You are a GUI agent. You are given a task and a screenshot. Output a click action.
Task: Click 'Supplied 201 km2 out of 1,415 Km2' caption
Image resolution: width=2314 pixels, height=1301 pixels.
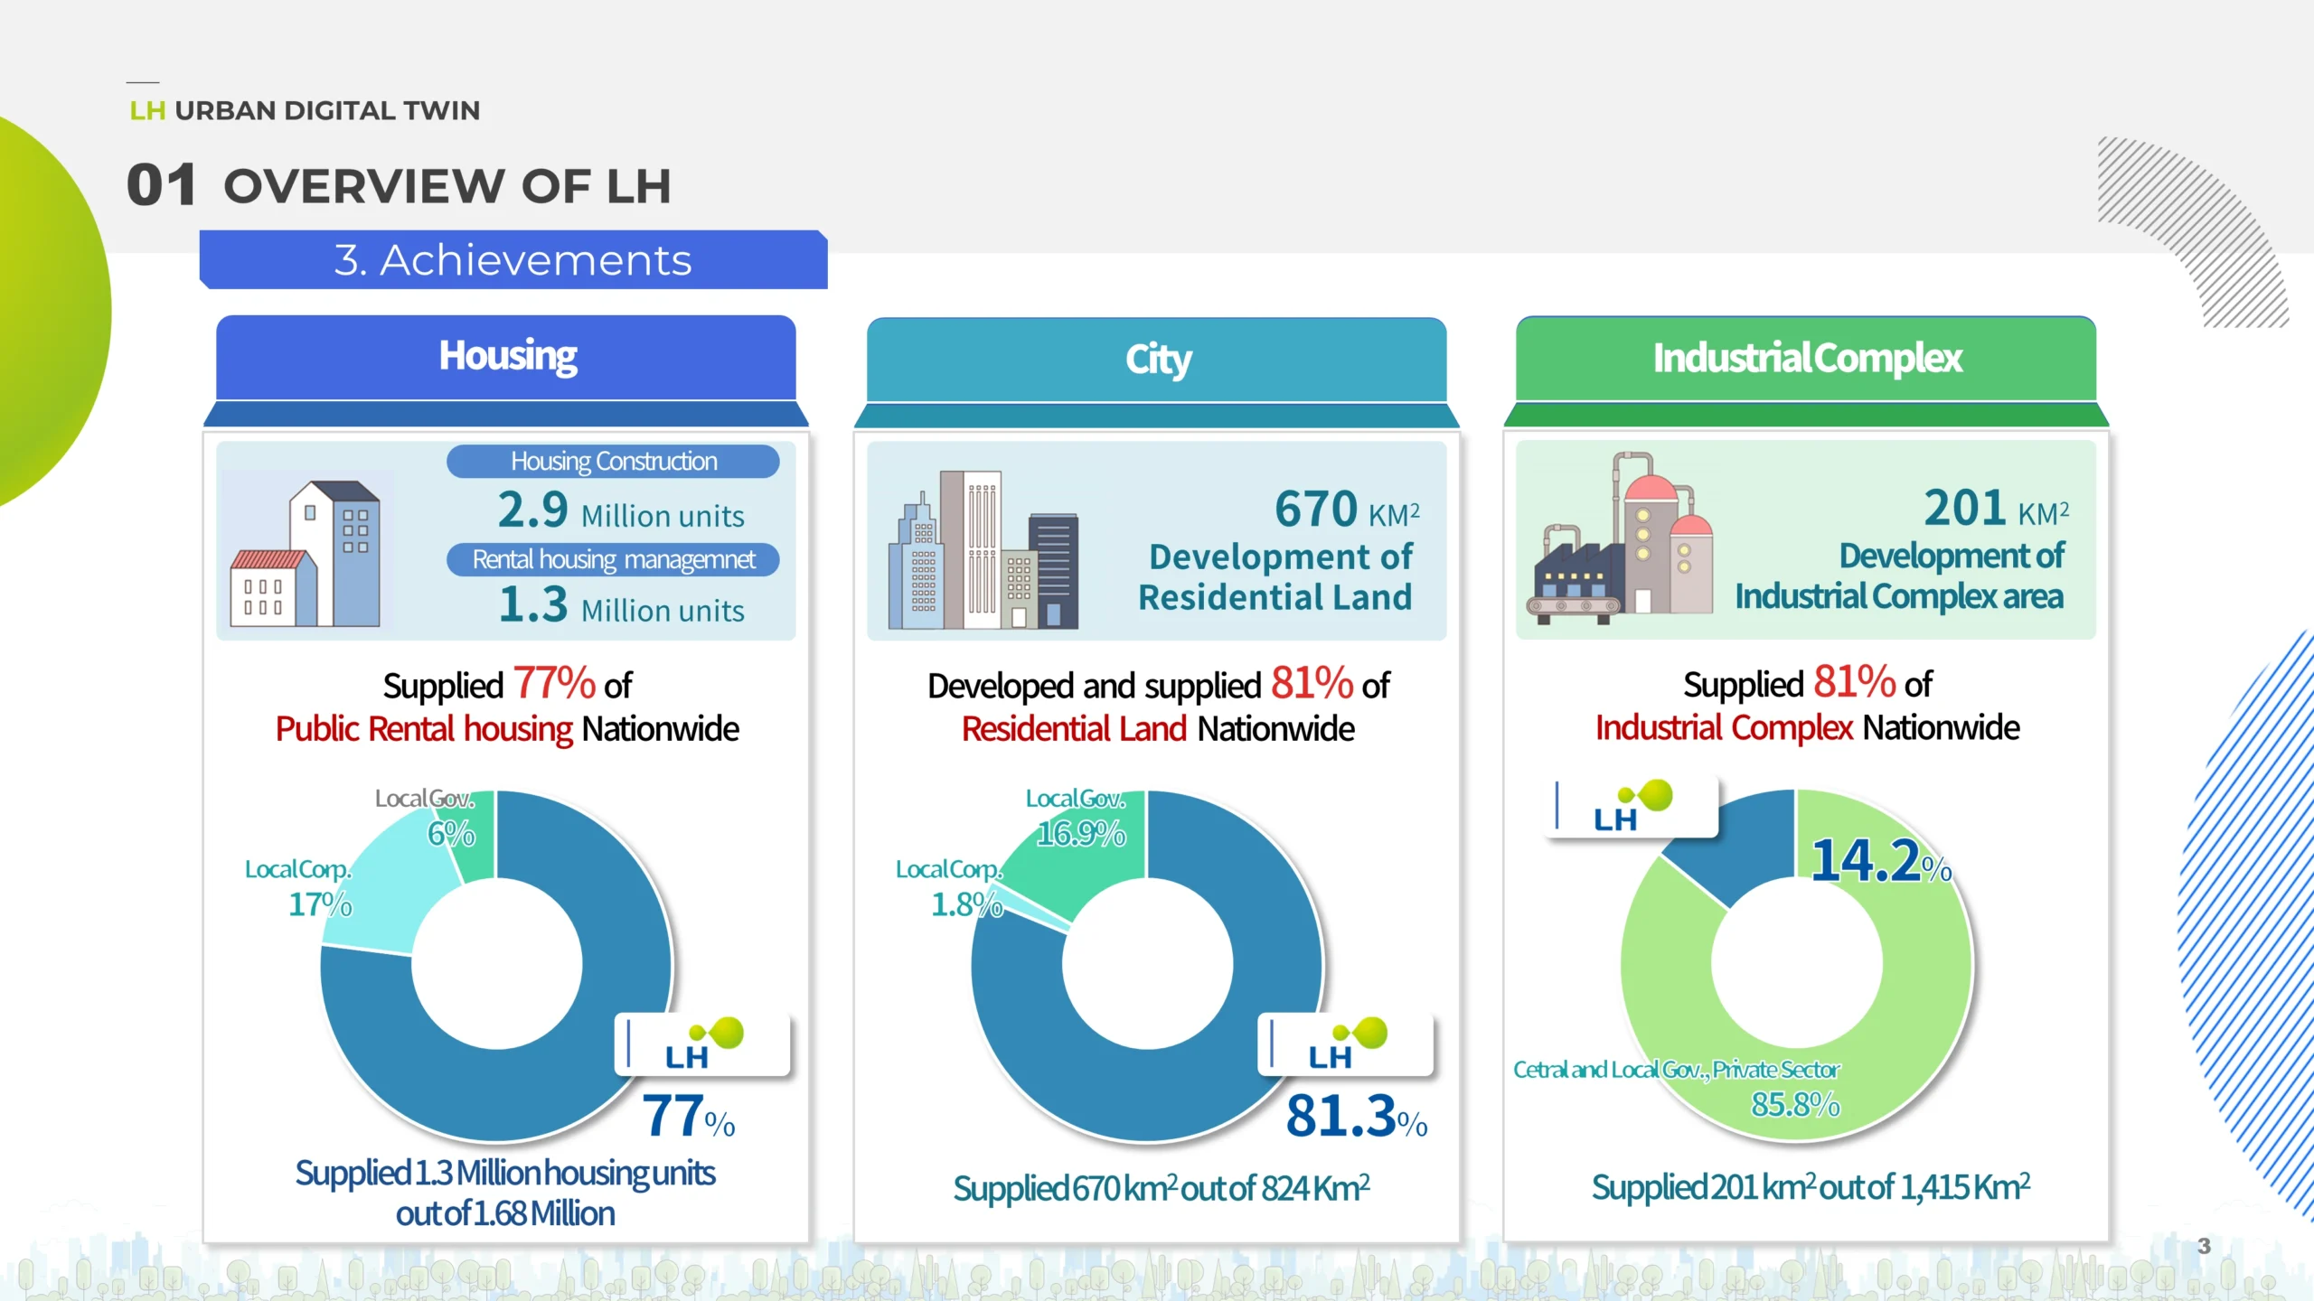pyautogui.click(x=1811, y=1186)
